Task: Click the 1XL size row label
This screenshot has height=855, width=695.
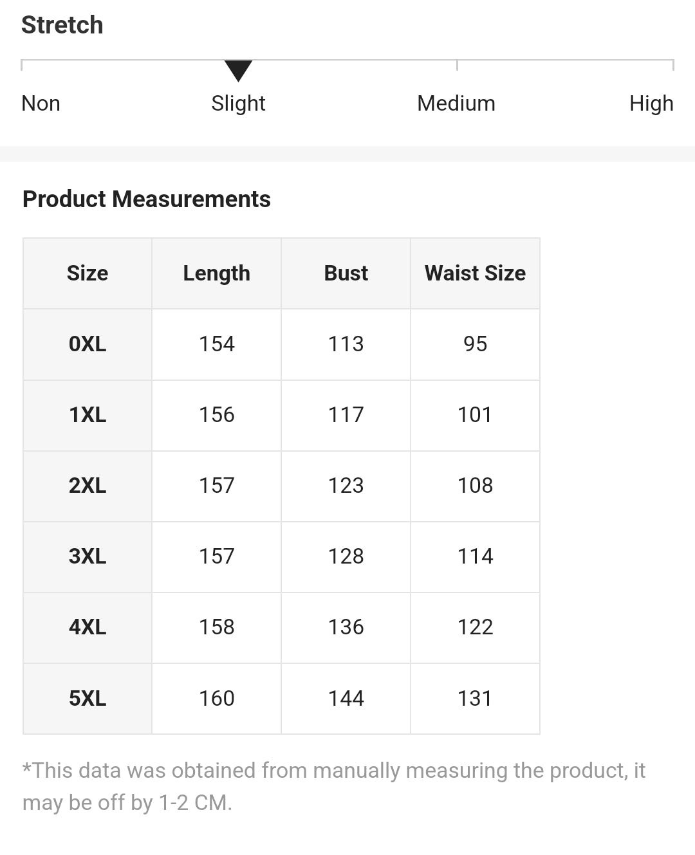Action: 88,415
